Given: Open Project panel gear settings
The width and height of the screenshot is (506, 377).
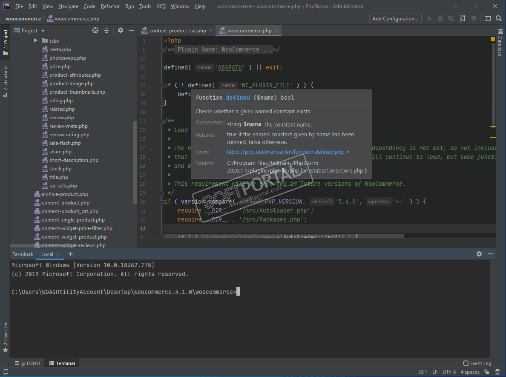Looking at the screenshot, I should [121, 30].
